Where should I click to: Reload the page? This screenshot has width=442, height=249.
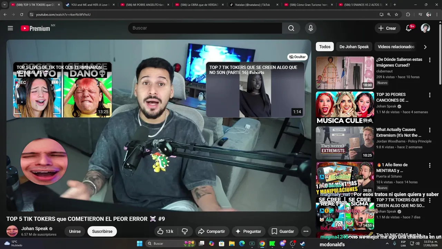(21, 15)
